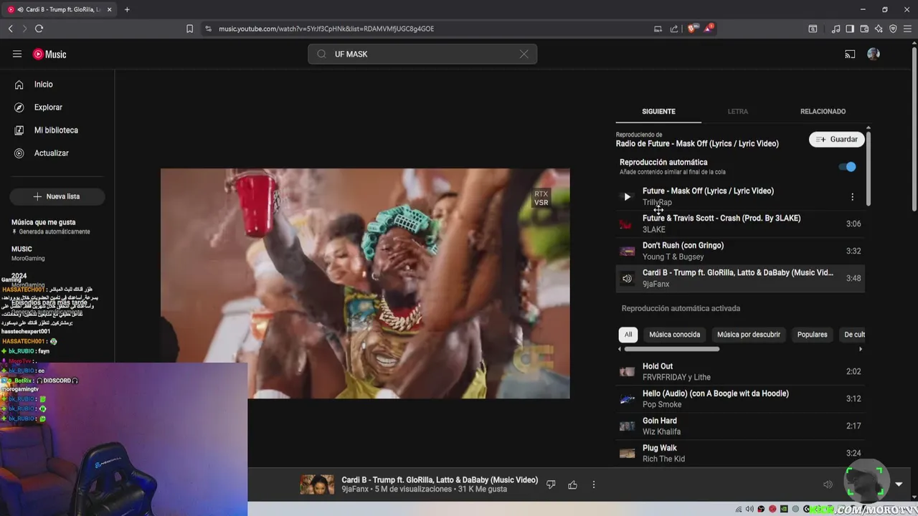918x516 pixels.
Task: Open the Brave VPN shield icon
Action: 893,29
